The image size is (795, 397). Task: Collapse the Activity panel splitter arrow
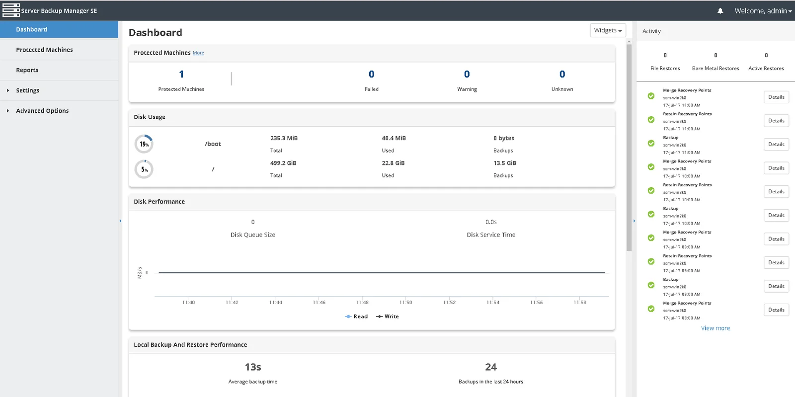point(634,221)
